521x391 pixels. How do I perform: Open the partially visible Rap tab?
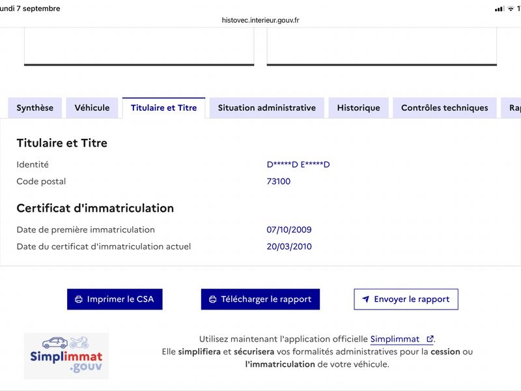click(512, 108)
